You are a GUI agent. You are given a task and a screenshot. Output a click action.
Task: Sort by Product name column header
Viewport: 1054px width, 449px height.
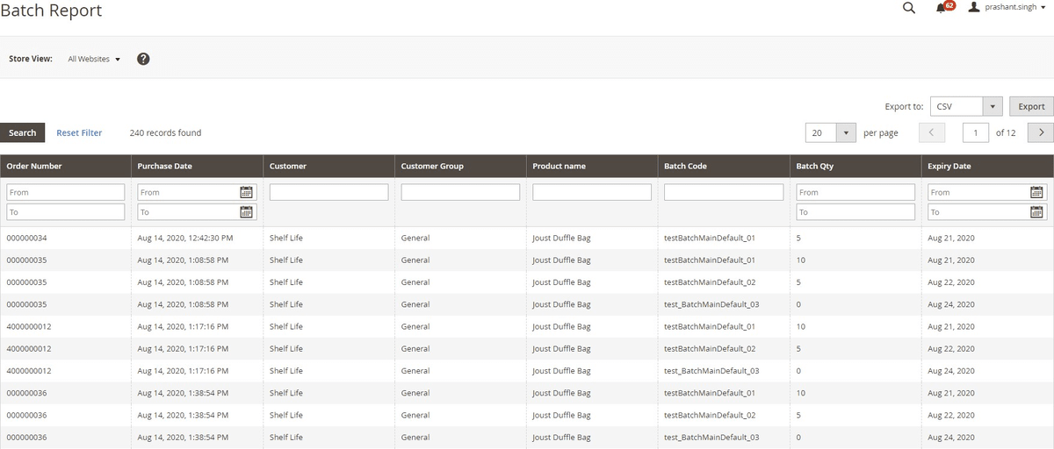[x=593, y=166]
